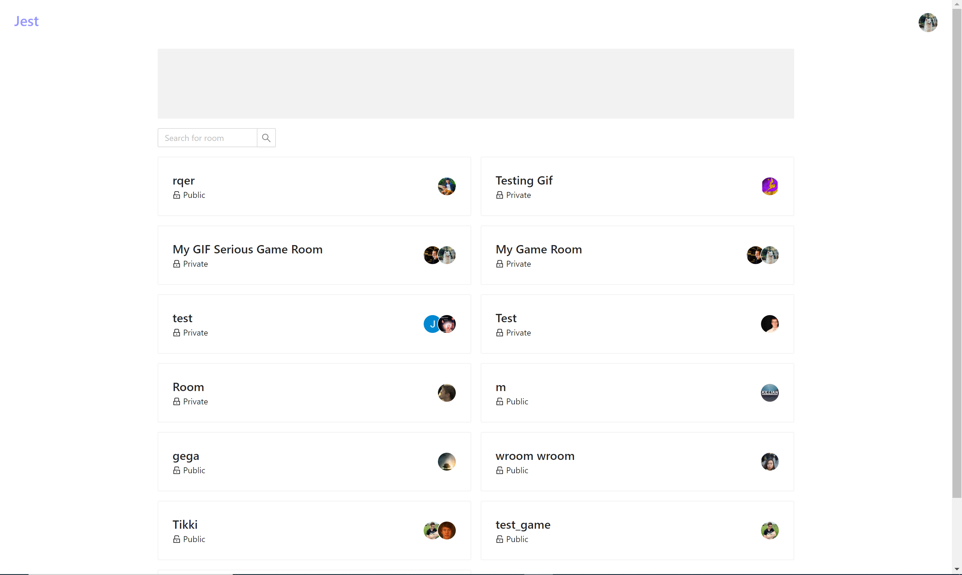Open the test_game room title
Viewport: 962px width, 575px height.
pos(523,525)
